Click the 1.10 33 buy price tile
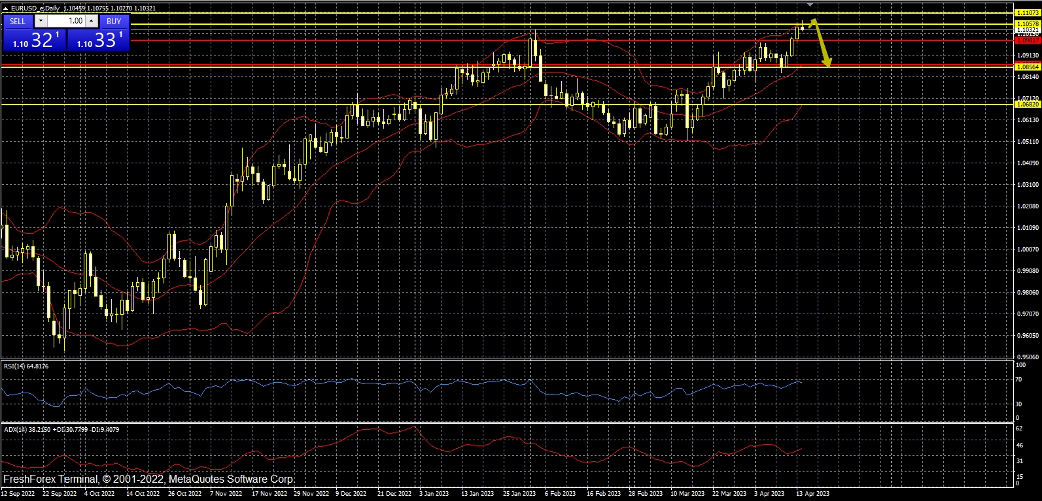Viewport: 1042px width, 501px height. pyautogui.click(x=98, y=40)
